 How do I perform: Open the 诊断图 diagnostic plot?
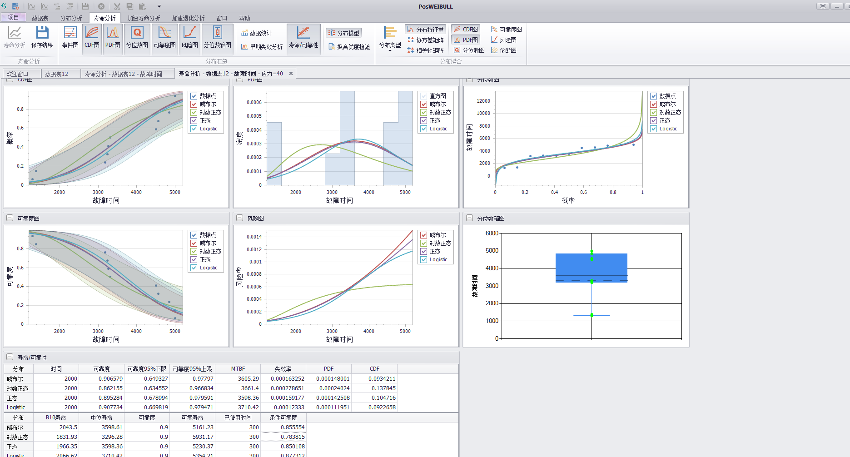[503, 50]
